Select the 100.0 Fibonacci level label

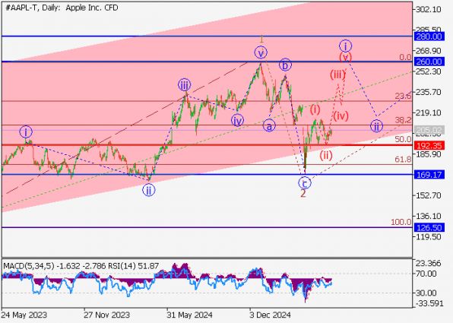[401, 222]
